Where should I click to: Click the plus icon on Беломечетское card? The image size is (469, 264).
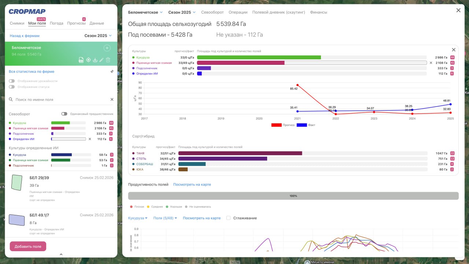107,48
